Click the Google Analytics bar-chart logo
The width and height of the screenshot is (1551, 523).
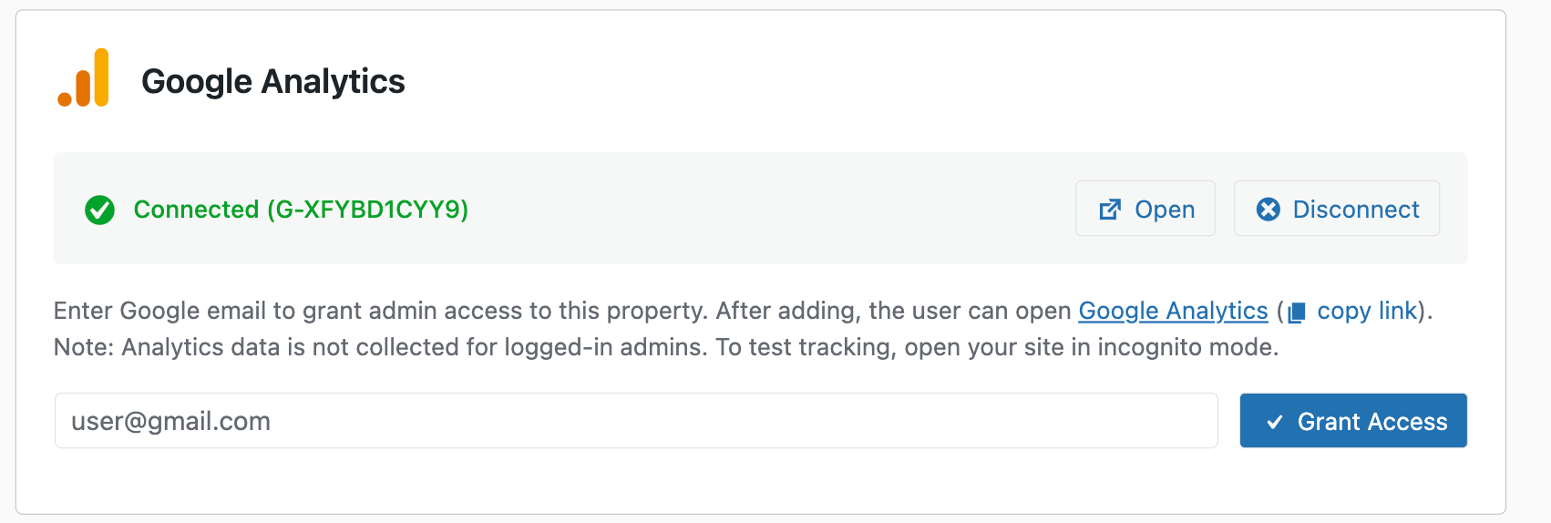coord(84,78)
